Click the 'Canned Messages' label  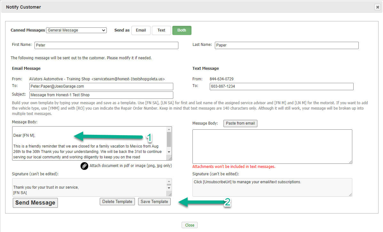[28, 30]
